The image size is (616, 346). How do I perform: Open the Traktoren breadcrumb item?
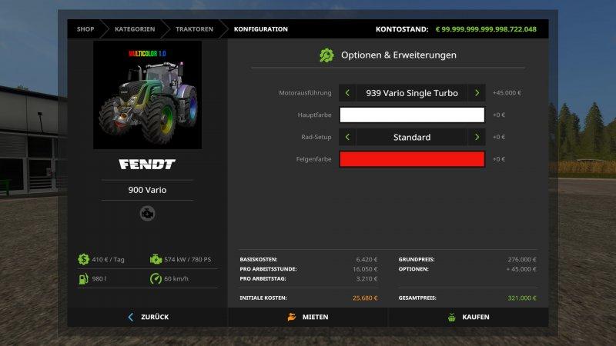(x=195, y=29)
